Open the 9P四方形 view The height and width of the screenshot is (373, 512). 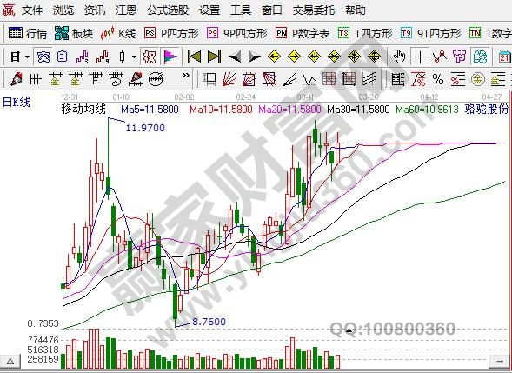(236, 33)
